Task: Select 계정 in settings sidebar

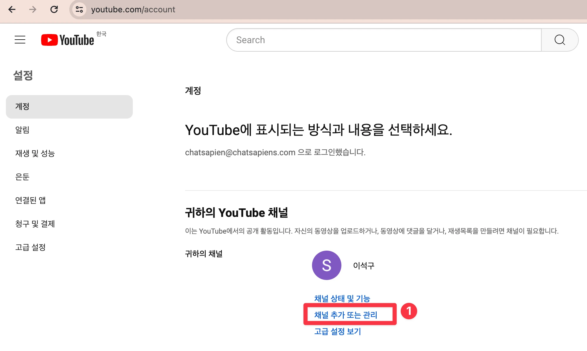Action: coord(22,107)
